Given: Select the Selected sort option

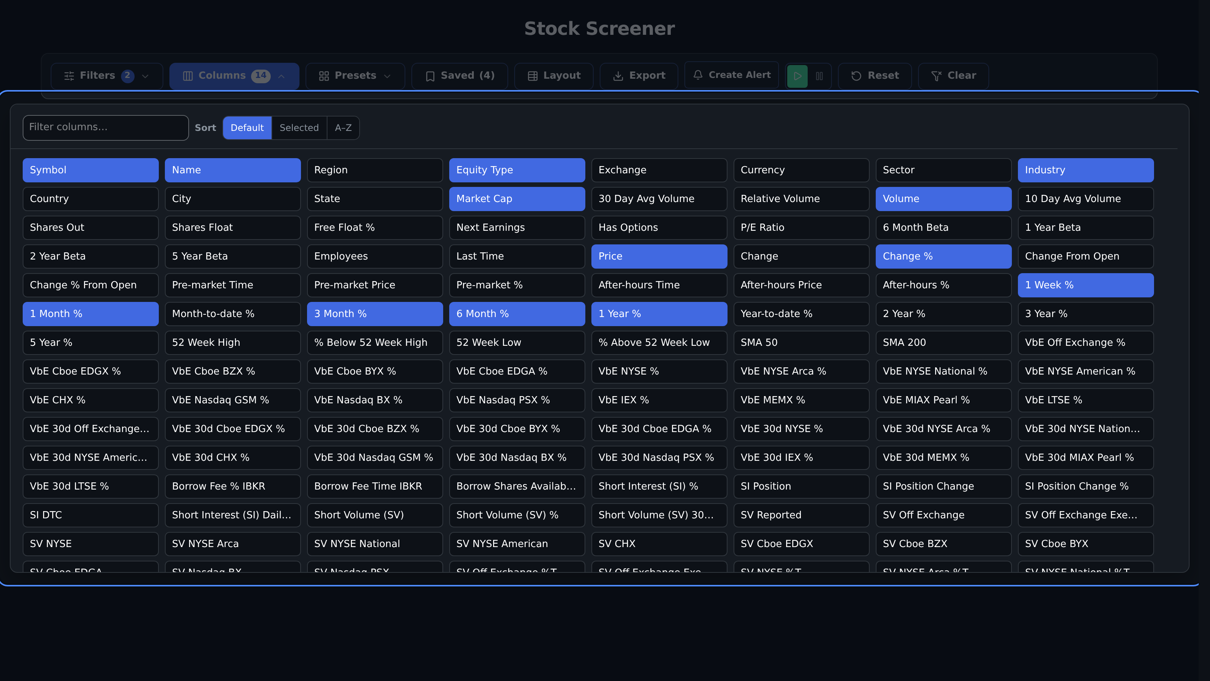Looking at the screenshot, I should point(299,128).
